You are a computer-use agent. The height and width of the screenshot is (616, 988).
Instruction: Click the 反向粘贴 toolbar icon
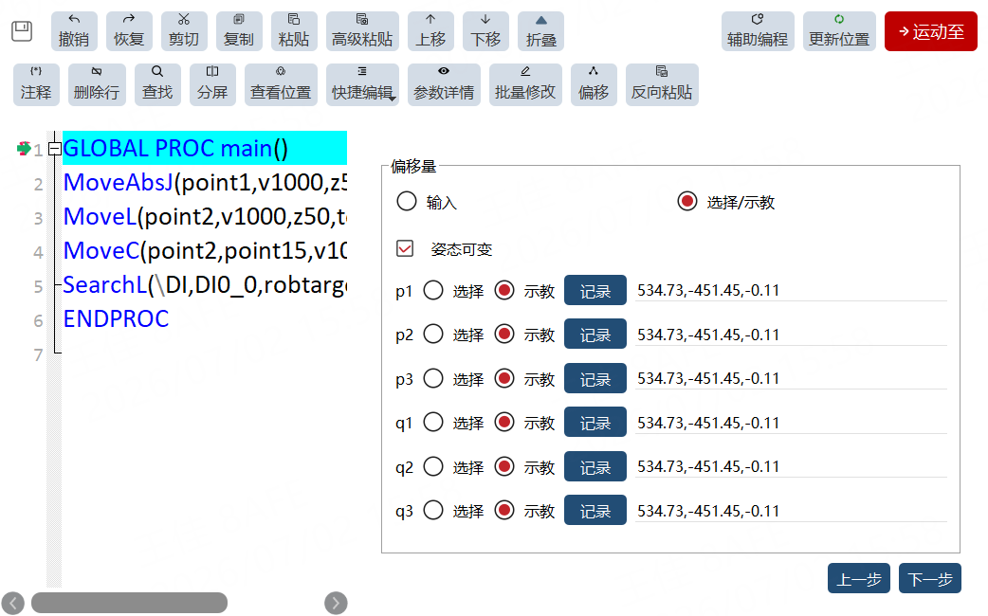[x=662, y=71]
